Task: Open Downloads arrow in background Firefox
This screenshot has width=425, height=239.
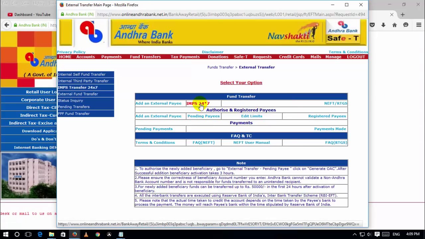Action: (383, 25)
